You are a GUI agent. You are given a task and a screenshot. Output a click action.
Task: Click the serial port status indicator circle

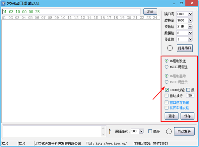click(x=170, y=48)
